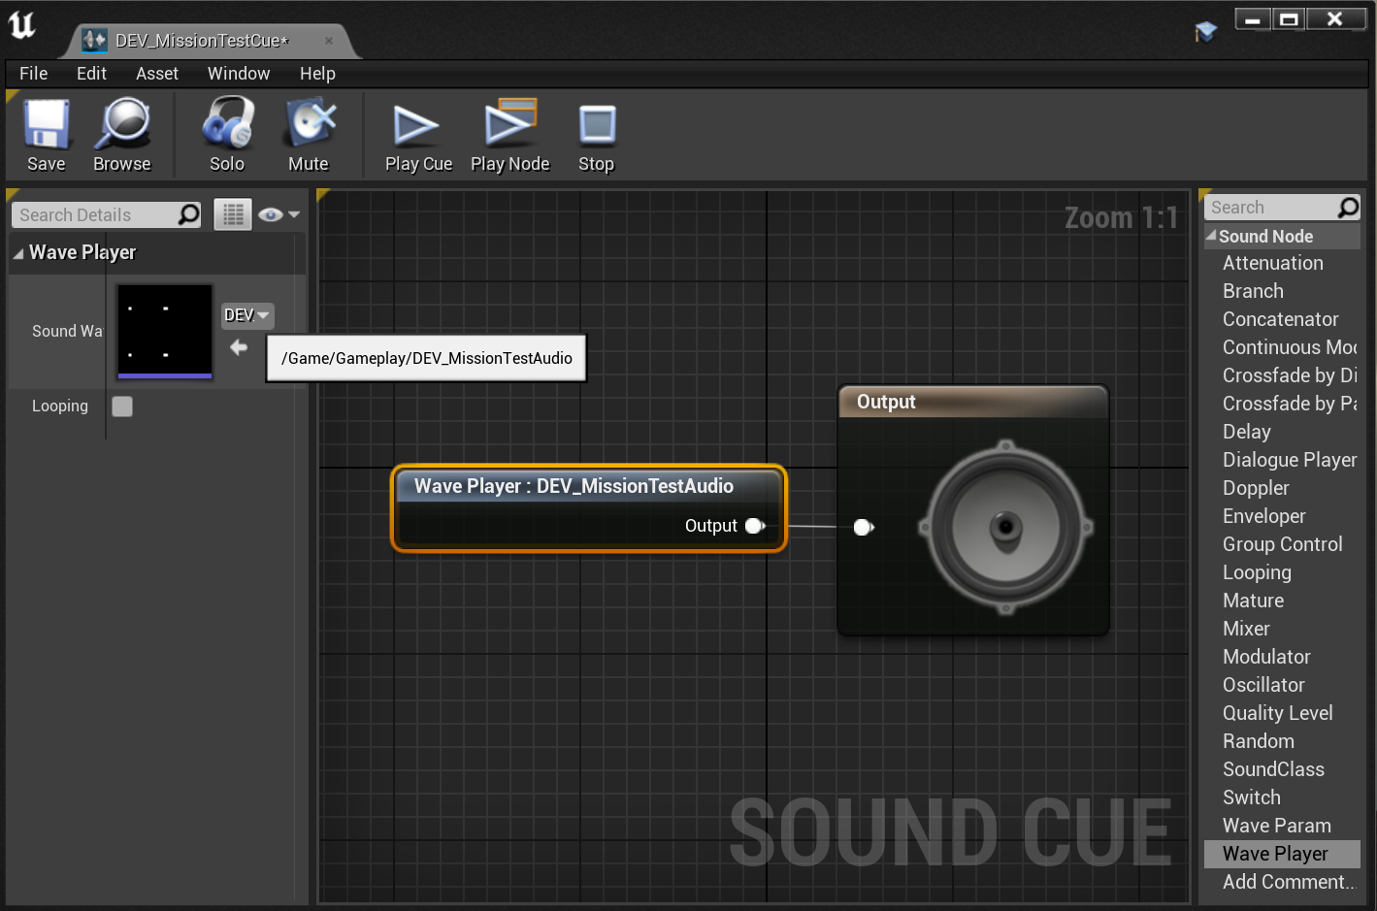Select Dialogue Player in the palette
The width and height of the screenshot is (1377, 911).
click(1290, 460)
